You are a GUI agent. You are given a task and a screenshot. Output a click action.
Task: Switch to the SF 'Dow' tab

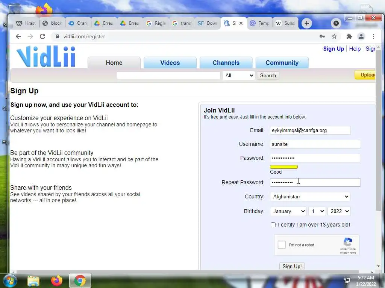[208, 23]
